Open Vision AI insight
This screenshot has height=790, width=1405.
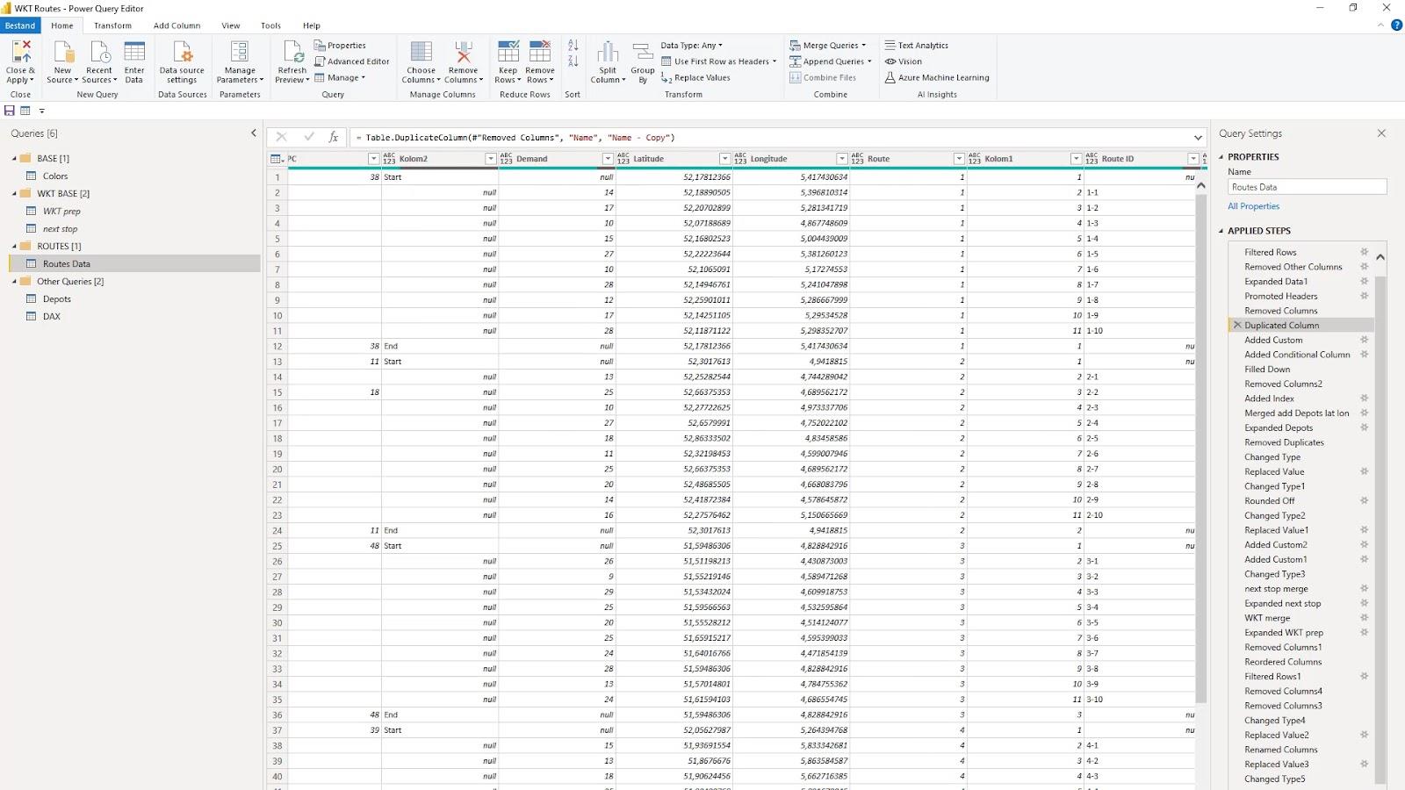903,61
